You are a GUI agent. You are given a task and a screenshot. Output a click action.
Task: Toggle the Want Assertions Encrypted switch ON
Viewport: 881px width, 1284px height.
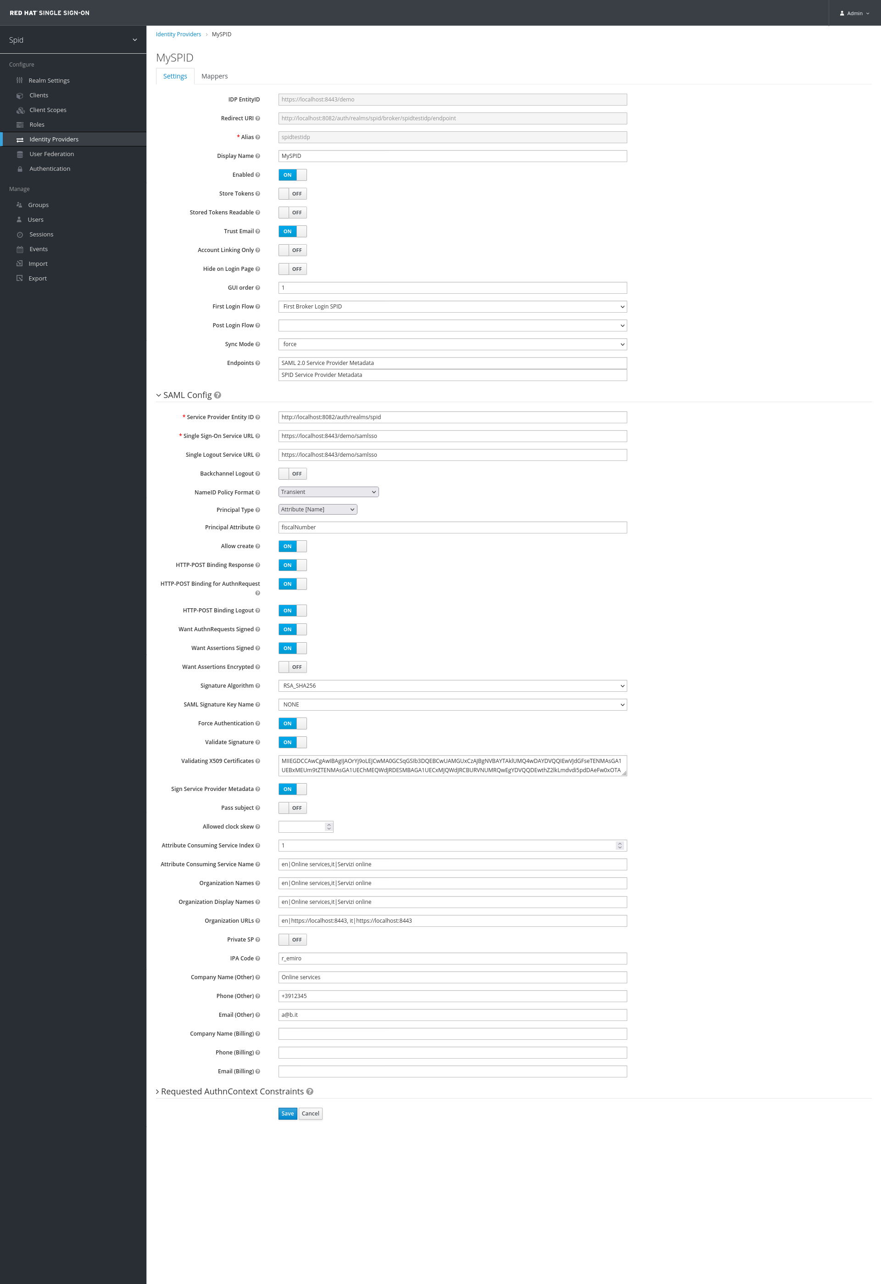(292, 667)
